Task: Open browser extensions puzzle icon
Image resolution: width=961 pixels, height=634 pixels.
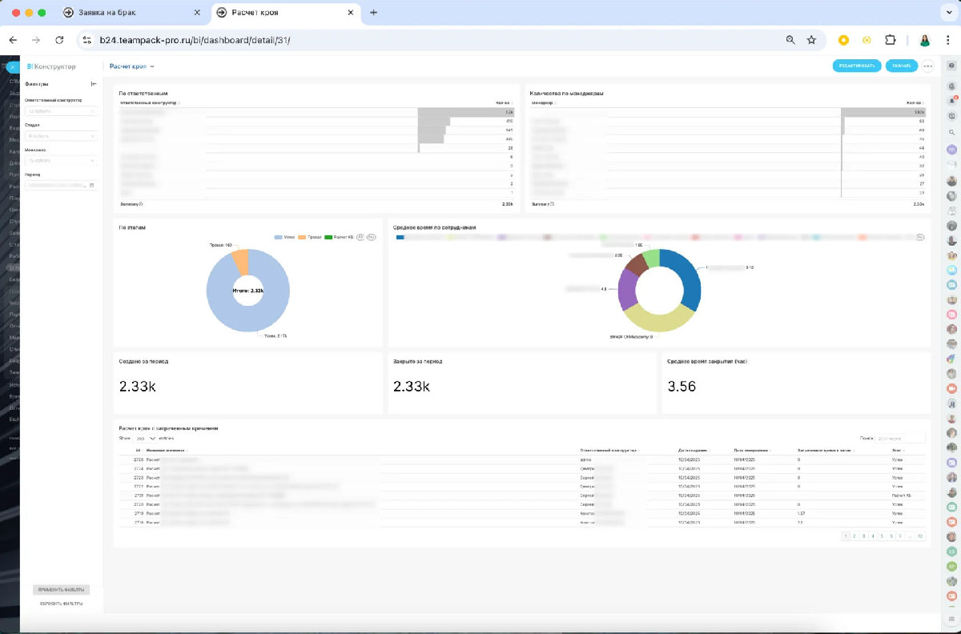Action: (890, 40)
